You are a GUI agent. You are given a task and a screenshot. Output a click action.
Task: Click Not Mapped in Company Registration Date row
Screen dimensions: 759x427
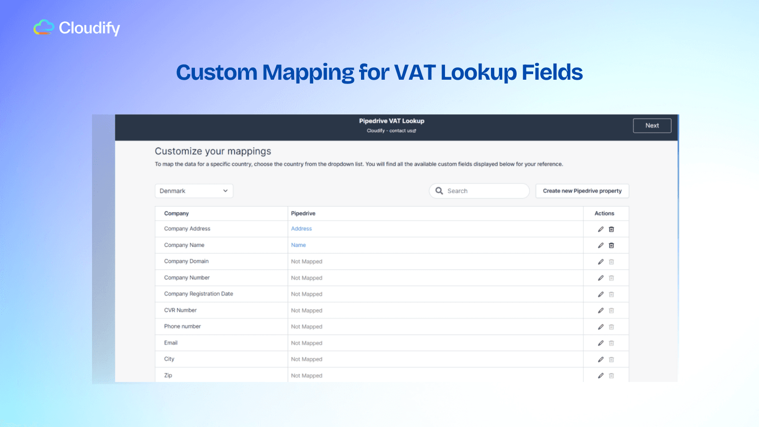pos(306,294)
